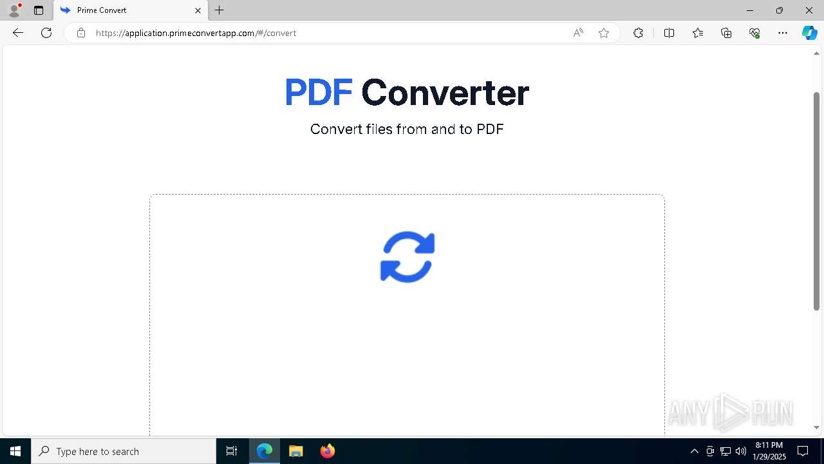Launch Firefox from taskbar
Image resolution: width=824 pixels, height=464 pixels.
(328, 451)
